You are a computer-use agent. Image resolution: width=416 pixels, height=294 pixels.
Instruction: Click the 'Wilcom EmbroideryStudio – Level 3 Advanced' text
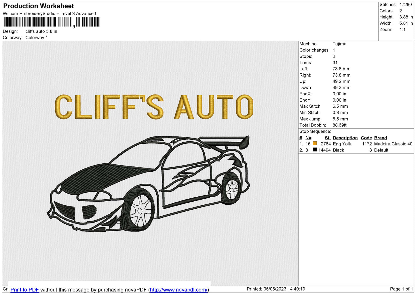click(49, 14)
